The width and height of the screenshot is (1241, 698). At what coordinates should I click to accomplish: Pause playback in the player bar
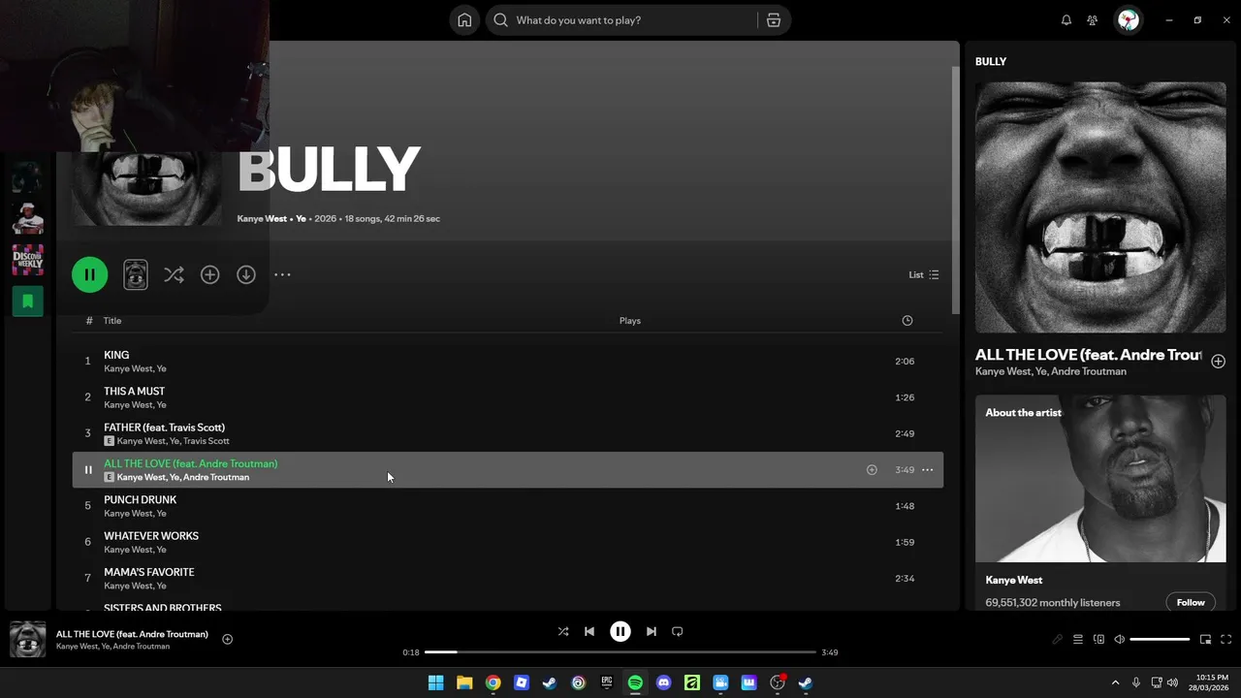620,631
